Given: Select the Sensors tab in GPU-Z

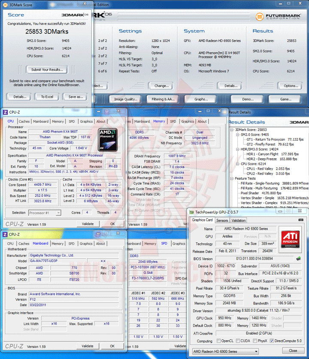Looking at the screenshot, I should [x=222, y=220].
